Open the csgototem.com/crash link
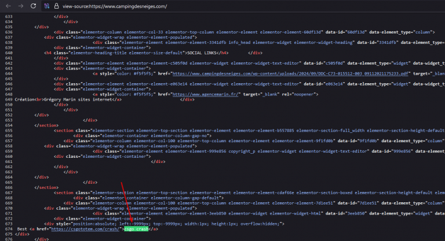The width and height of the screenshot is (445, 241). coord(85,229)
